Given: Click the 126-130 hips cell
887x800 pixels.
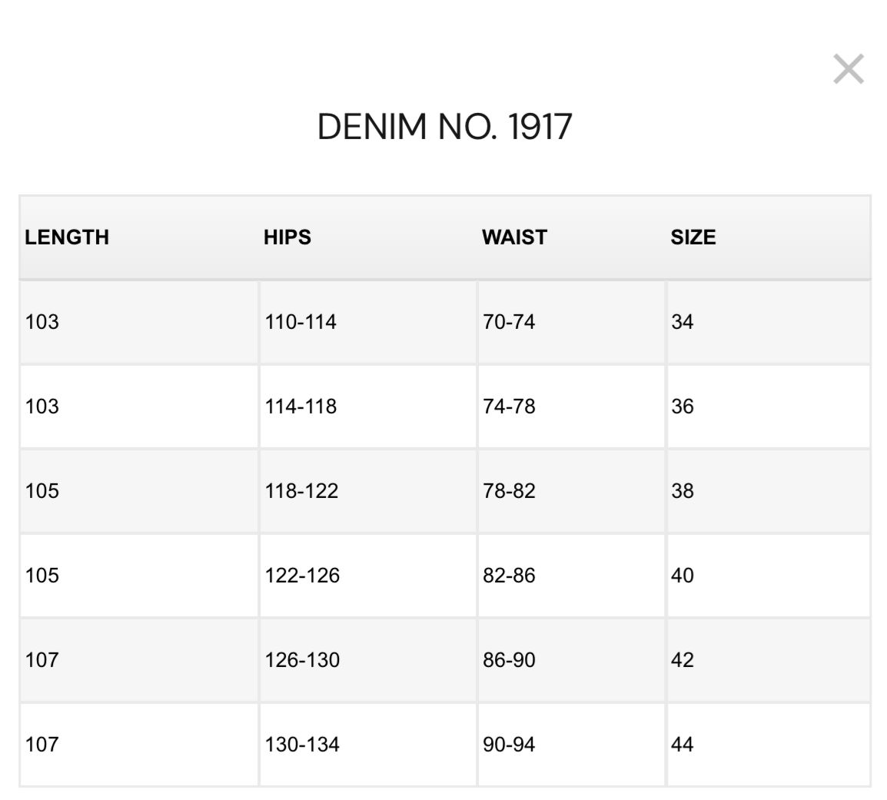Looking at the screenshot, I should click(302, 660).
